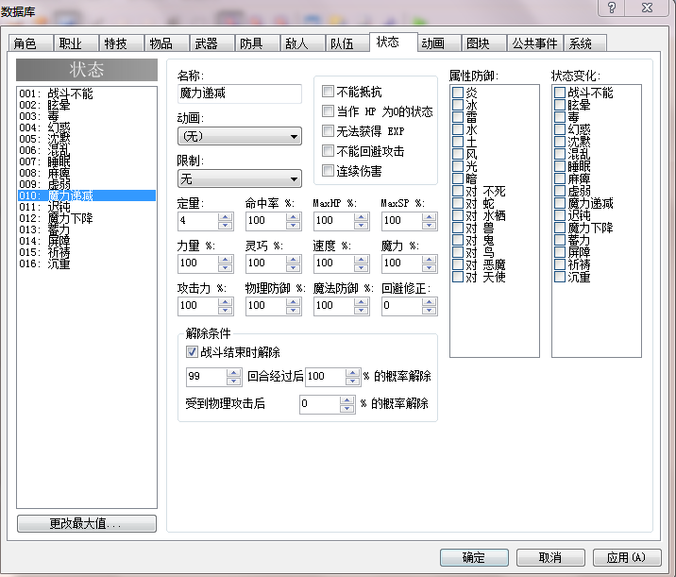Image resolution: width=676 pixels, height=577 pixels.
Task: Select state 010: 魔力递减
Action: click(x=87, y=195)
